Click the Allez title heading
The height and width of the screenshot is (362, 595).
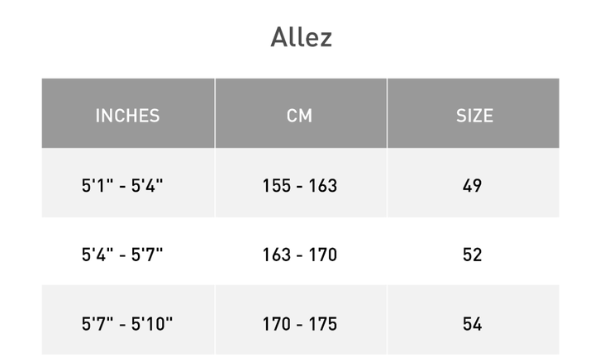302,37
